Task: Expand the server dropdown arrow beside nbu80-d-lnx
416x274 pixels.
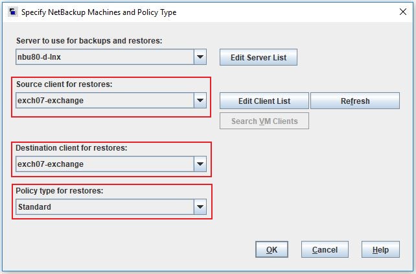Action: click(200, 57)
